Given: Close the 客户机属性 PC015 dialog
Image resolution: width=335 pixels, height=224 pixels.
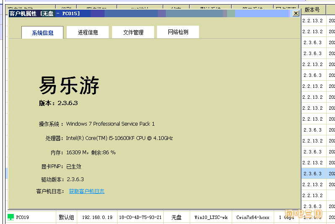Looking at the screenshot, I should coord(296,13).
